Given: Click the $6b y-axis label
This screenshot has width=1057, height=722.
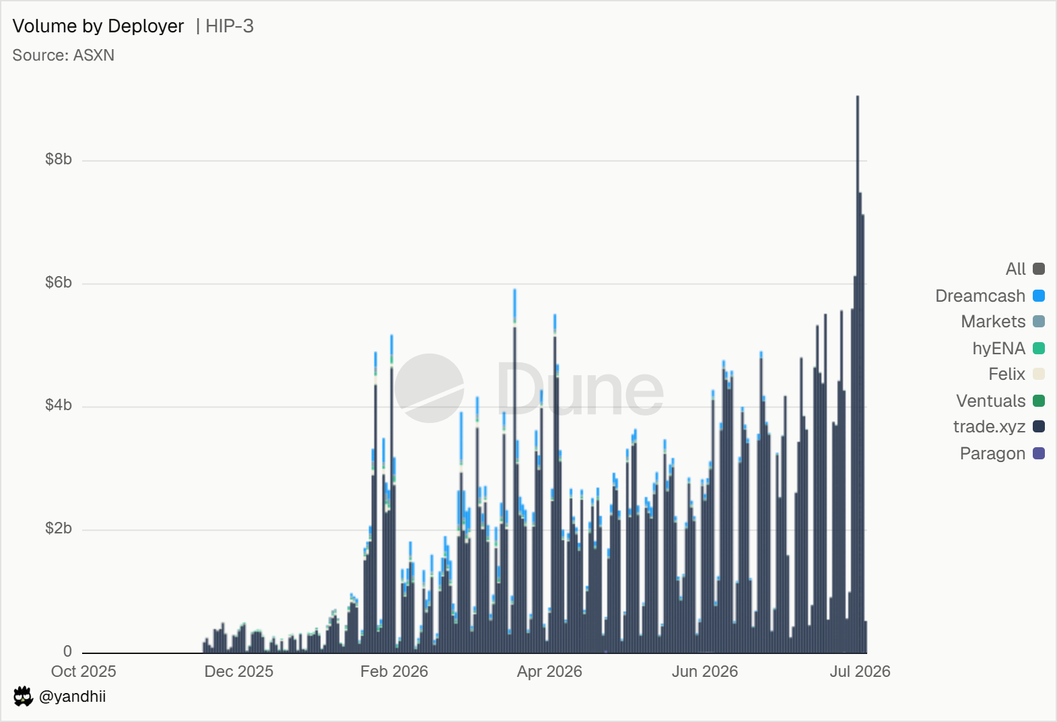Looking at the screenshot, I should 59,282.
